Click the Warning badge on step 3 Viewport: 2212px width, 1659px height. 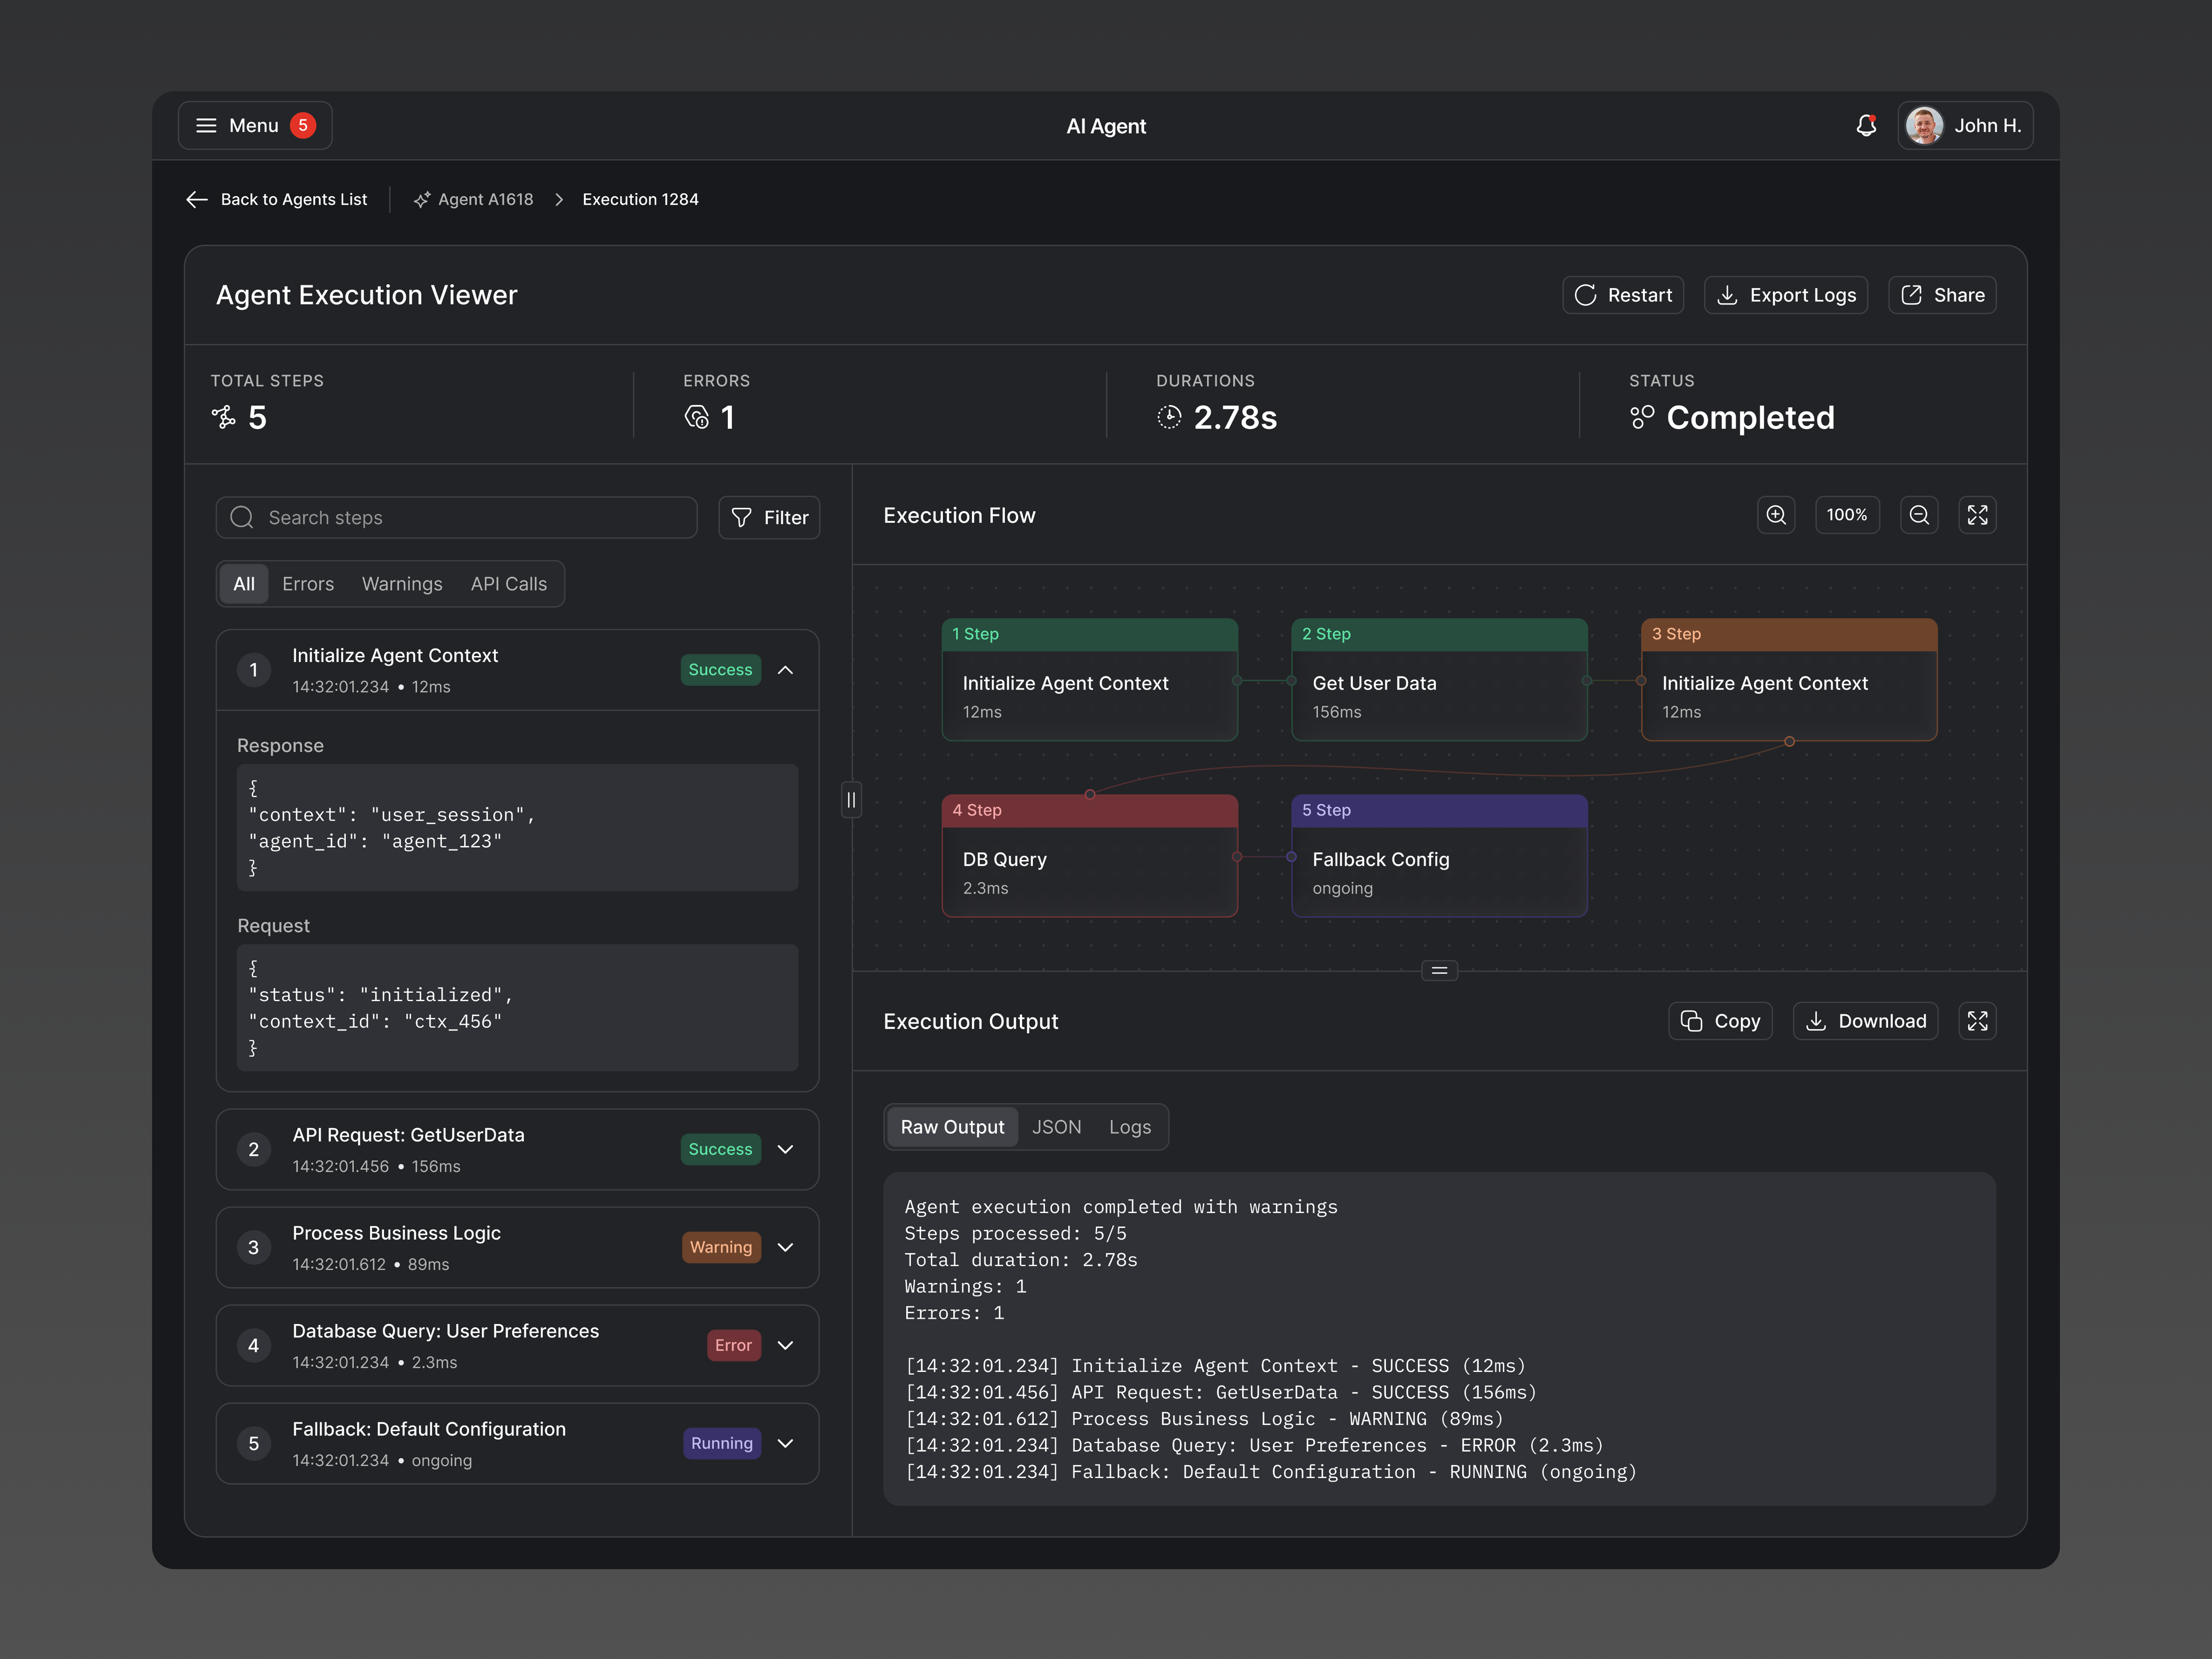coord(721,1247)
